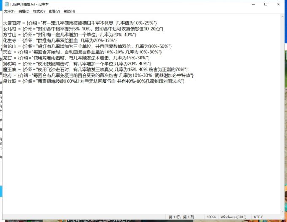Open the 查看(V) menu

click(54, 11)
